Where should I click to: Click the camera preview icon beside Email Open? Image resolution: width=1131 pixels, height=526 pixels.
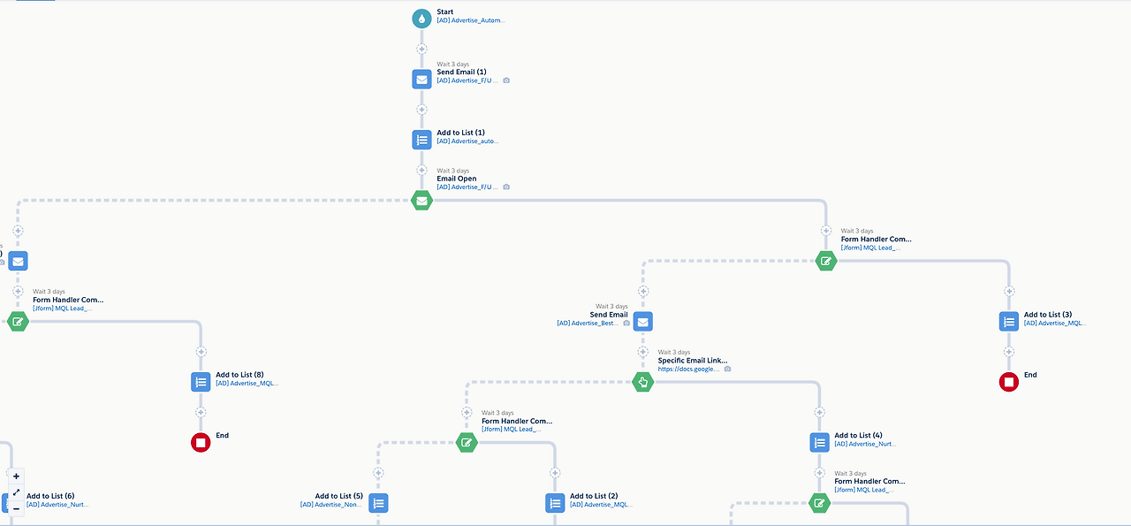tap(506, 187)
